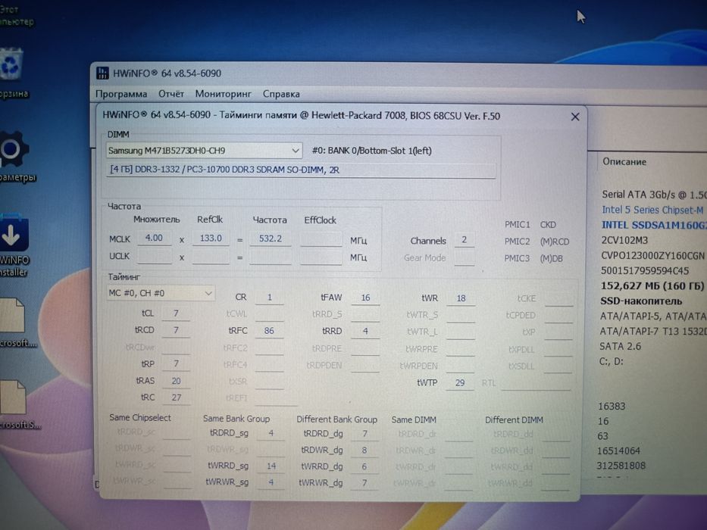707x530 pixels.
Task: Click the tWRWR_dg value 7 field
Action: click(x=364, y=483)
